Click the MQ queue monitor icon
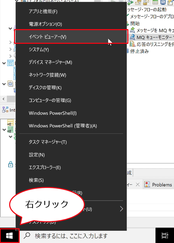 (133, 37)
